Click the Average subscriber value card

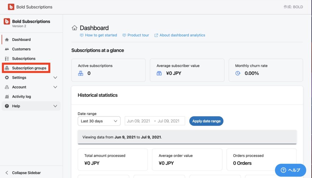coord(187,70)
